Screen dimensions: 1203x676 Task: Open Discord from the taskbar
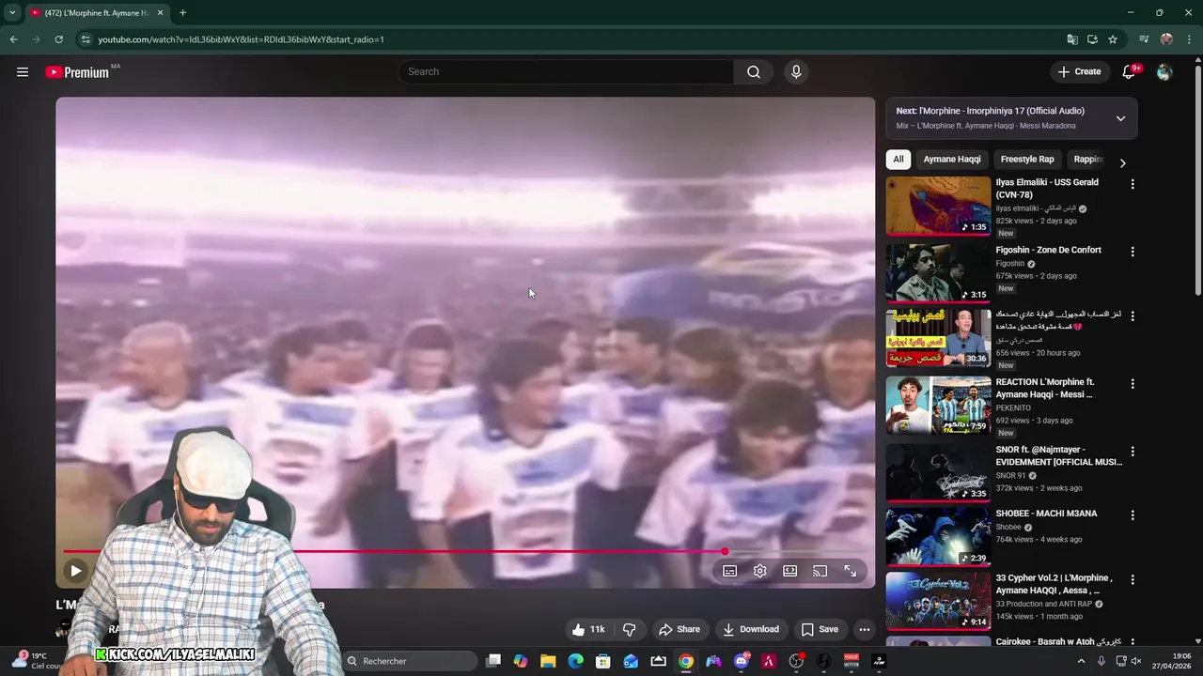[742, 661]
